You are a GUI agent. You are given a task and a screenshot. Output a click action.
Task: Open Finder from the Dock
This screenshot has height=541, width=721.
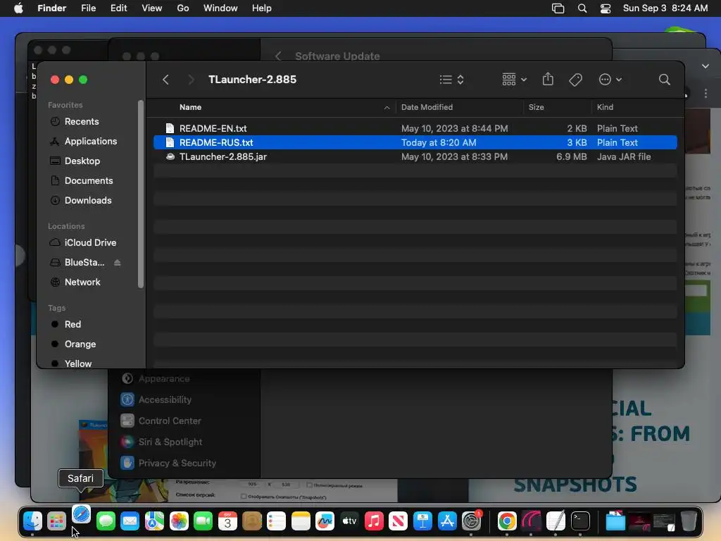32,521
